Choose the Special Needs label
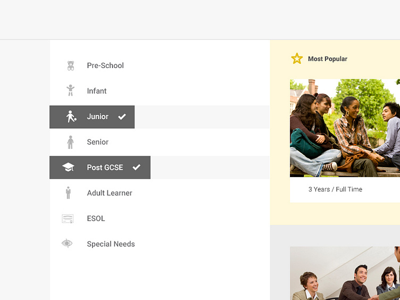 pos(111,244)
